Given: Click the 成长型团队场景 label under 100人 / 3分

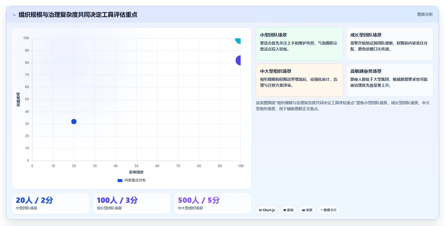Looking at the screenshot, I should point(109,208).
